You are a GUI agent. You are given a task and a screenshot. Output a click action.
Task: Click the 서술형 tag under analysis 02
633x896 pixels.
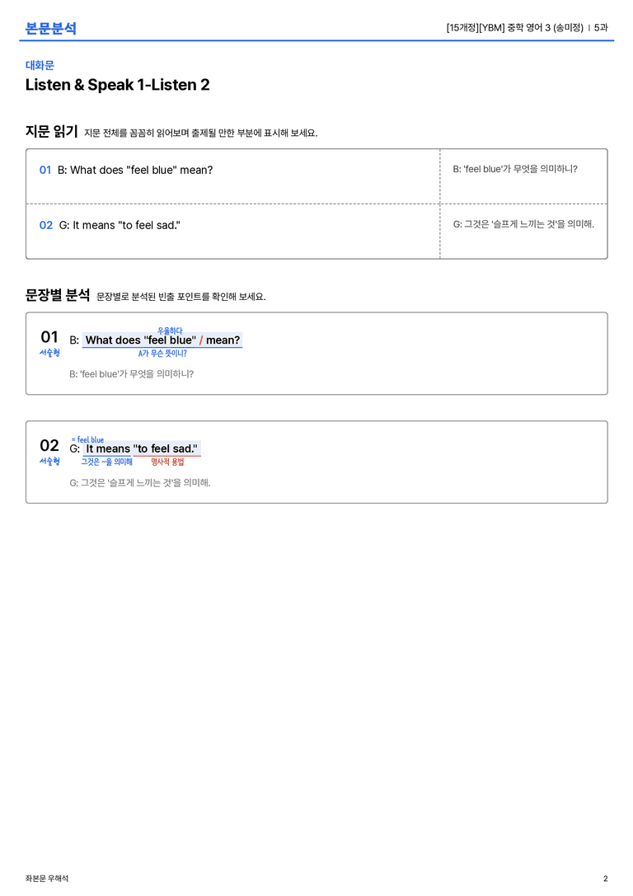pyautogui.click(x=49, y=461)
